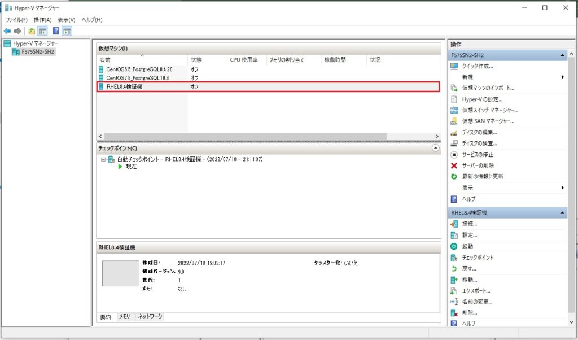Click the VM preview thumbnail in the details pane
Image resolution: width=578 pixels, height=340 pixels.
[x=121, y=273]
